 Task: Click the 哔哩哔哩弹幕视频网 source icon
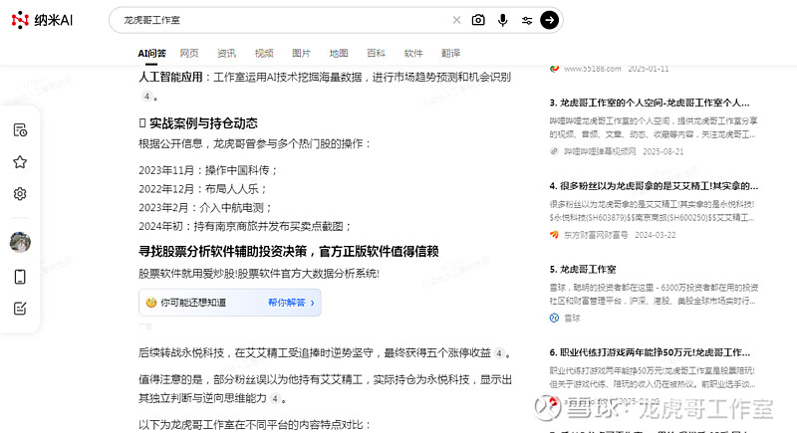pyautogui.click(x=554, y=151)
